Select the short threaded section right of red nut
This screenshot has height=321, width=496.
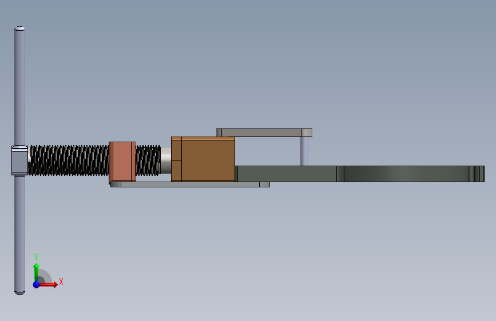(x=148, y=160)
